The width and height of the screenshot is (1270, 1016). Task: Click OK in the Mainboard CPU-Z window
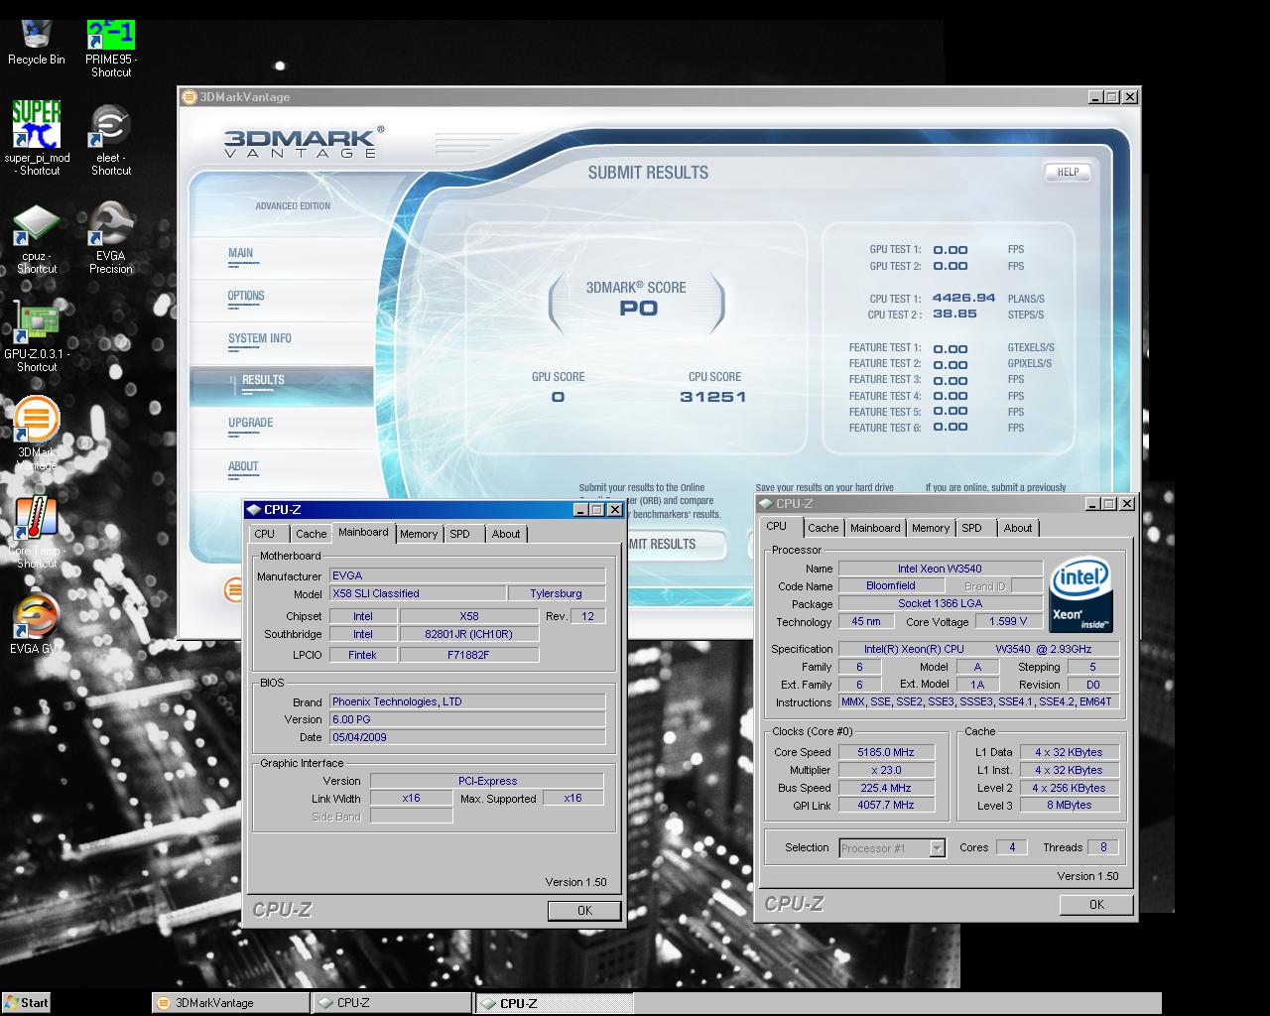point(584,910)
